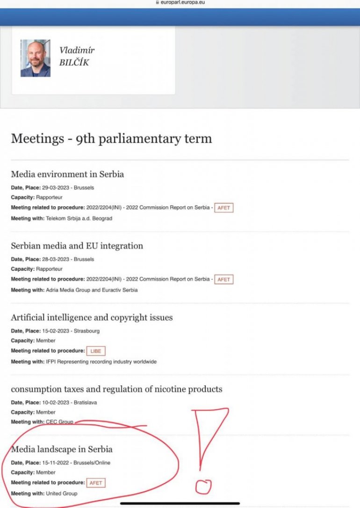Click the United Group meeting participant text
Screen dimensions: 360x508
(62, 493)
